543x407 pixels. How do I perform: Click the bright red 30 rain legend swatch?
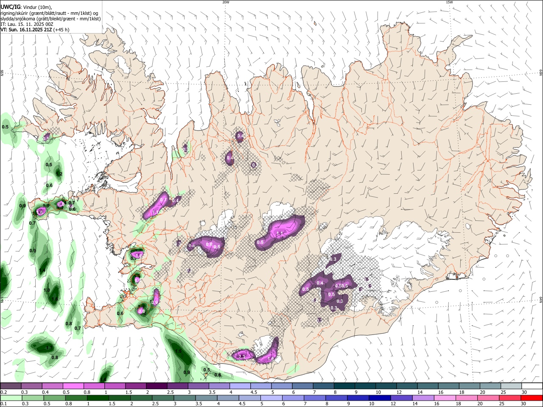[532, 398]
